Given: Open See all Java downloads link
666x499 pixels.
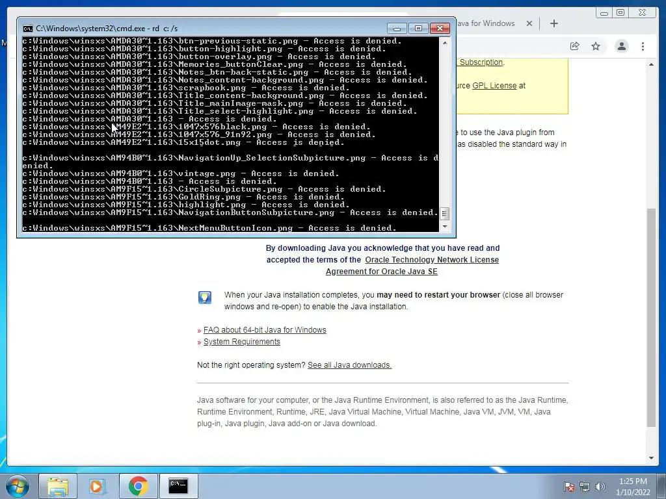Looking at the screenshot, I should pyautogui.click(x=349, y=365).
